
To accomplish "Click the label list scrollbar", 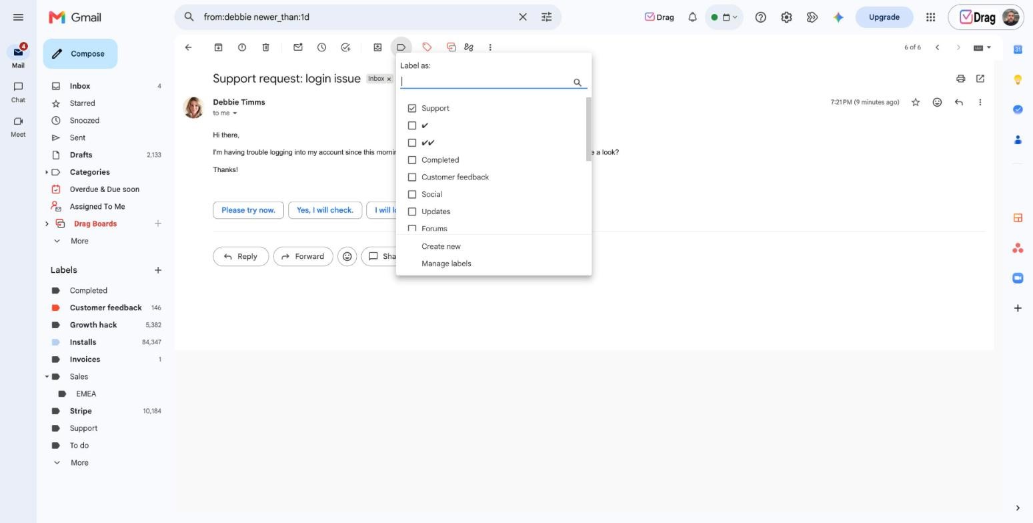I will pyautogui.click(x=589, y=129).
